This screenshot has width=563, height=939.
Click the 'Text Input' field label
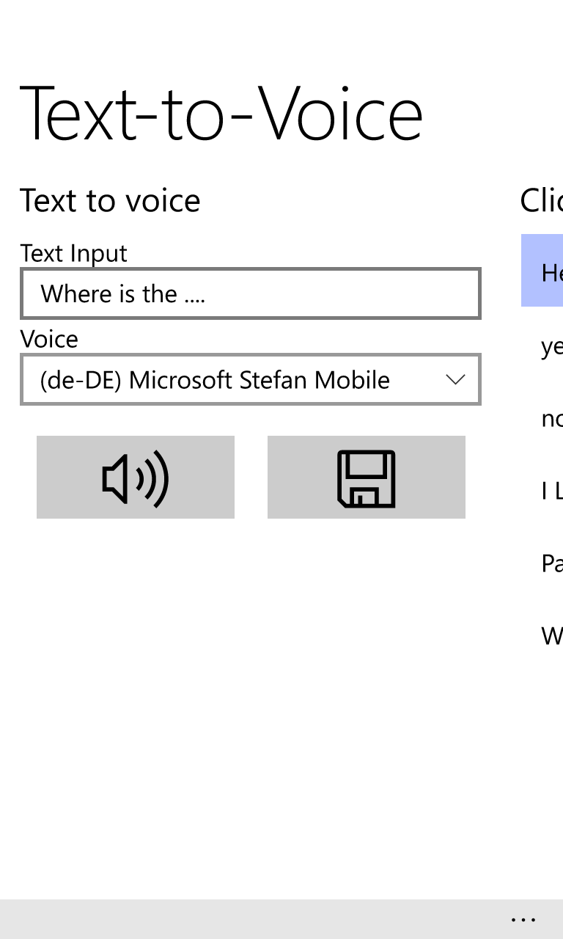click(x=74, y=253)
